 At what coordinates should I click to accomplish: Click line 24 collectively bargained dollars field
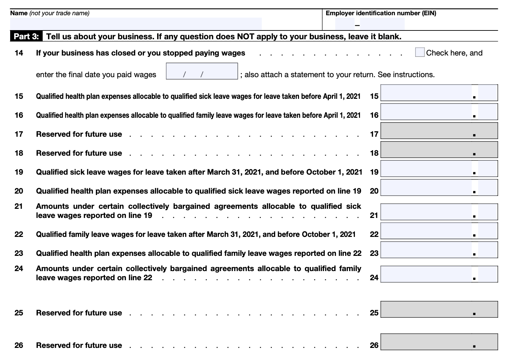click(426, 274)
